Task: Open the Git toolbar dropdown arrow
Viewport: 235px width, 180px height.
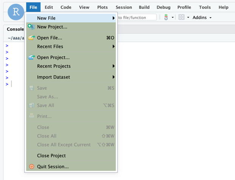Action: (x=173, y=17)
